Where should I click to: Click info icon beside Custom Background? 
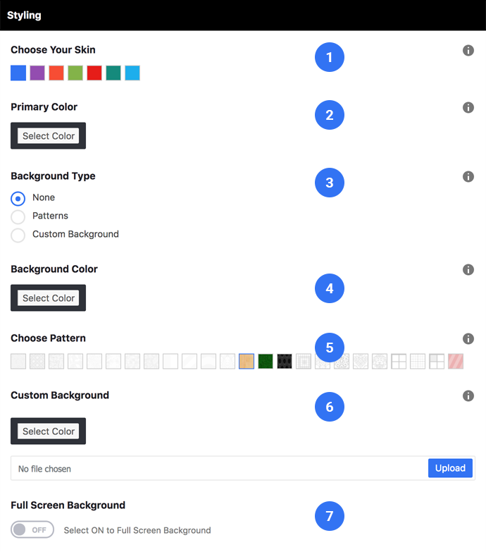coord(468,395)
